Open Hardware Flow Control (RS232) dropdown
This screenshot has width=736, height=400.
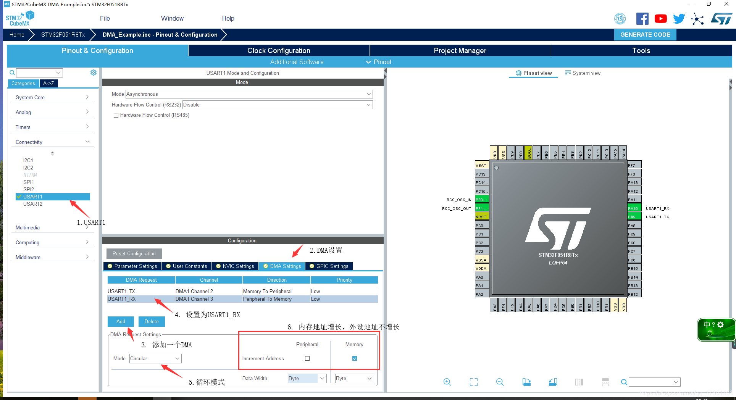tap(278, 105)
